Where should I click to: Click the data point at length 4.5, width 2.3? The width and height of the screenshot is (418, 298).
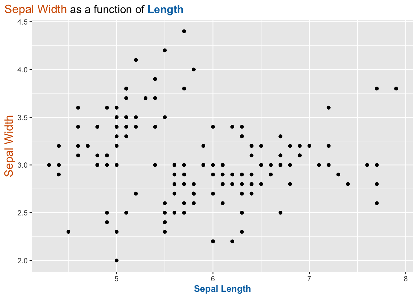coord(68,232)
